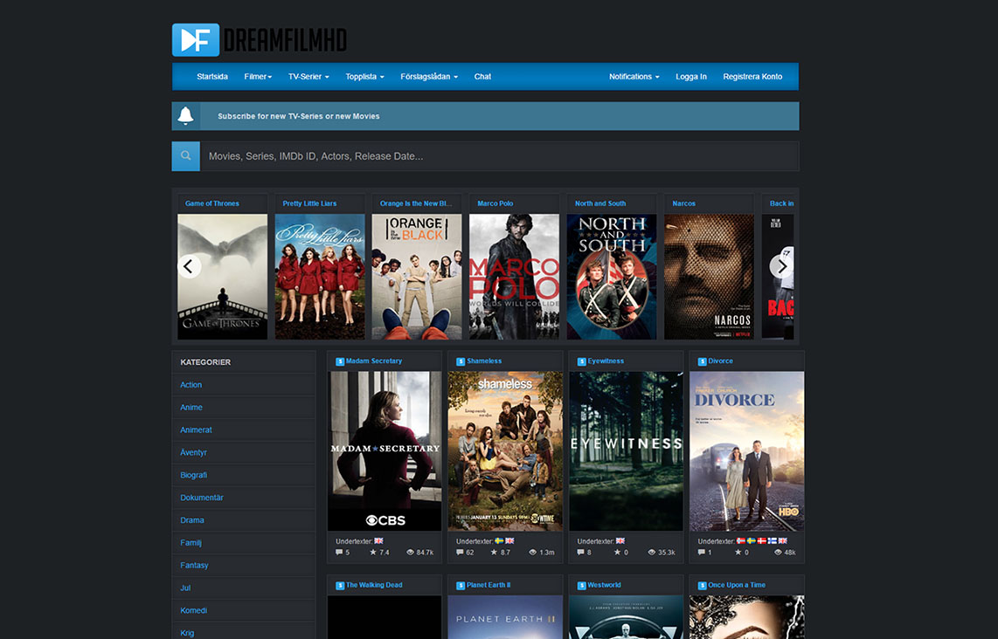The image size is (998, 639).
Task: Open the Narcos poster
Action: point(709,277)
